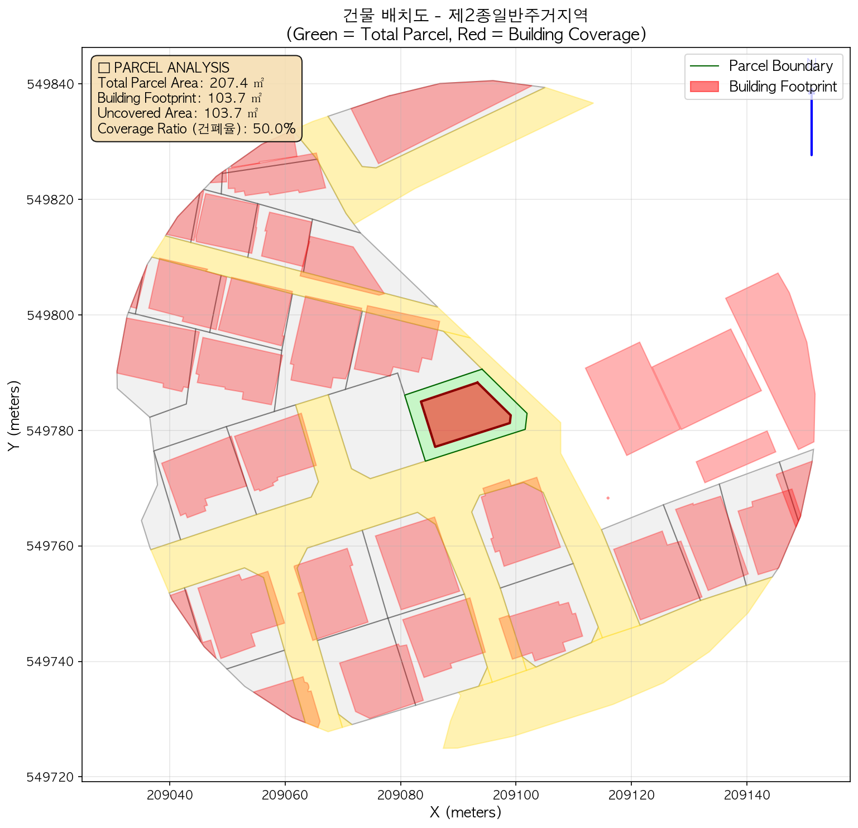The height and width of the screenshot is (828, 858).
Task: Click the Parcel Boundary legend label
Action: tap(780, 66)
